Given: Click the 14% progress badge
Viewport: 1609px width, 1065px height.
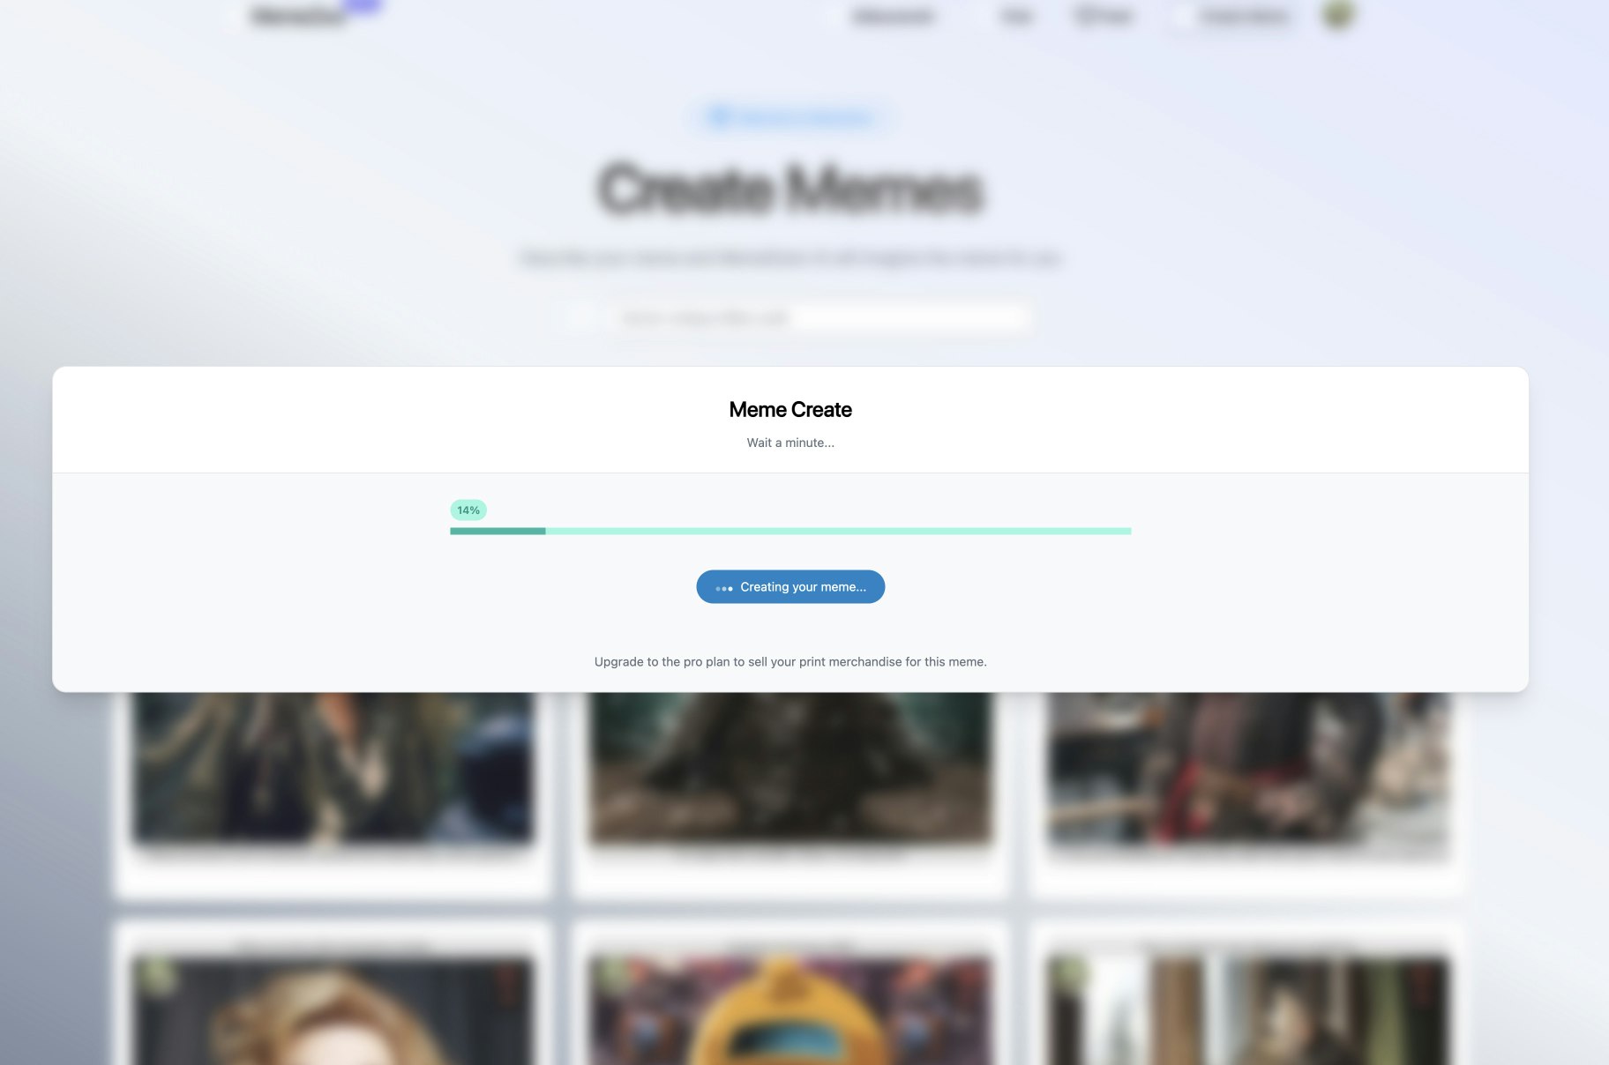Looking at the screenshot, I should [468, 510].
